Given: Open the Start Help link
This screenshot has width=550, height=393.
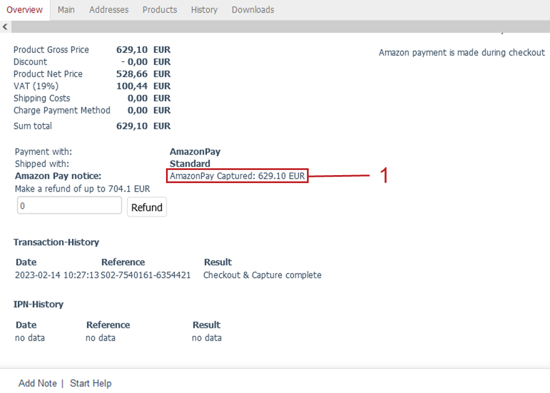Looking at the screenshot, I should coord(91,383).
